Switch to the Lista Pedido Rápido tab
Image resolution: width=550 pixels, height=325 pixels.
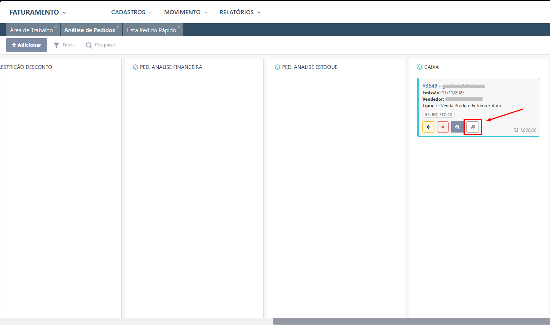click(x=151, y=30)
